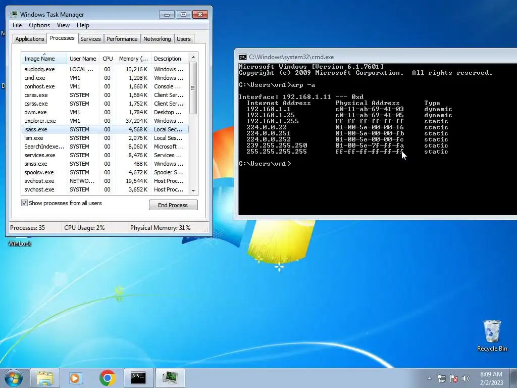The height and width of the screenshot is (388, 517).
Task: Click the process list scroll down arrow
Action: click(x=193, y=190)
